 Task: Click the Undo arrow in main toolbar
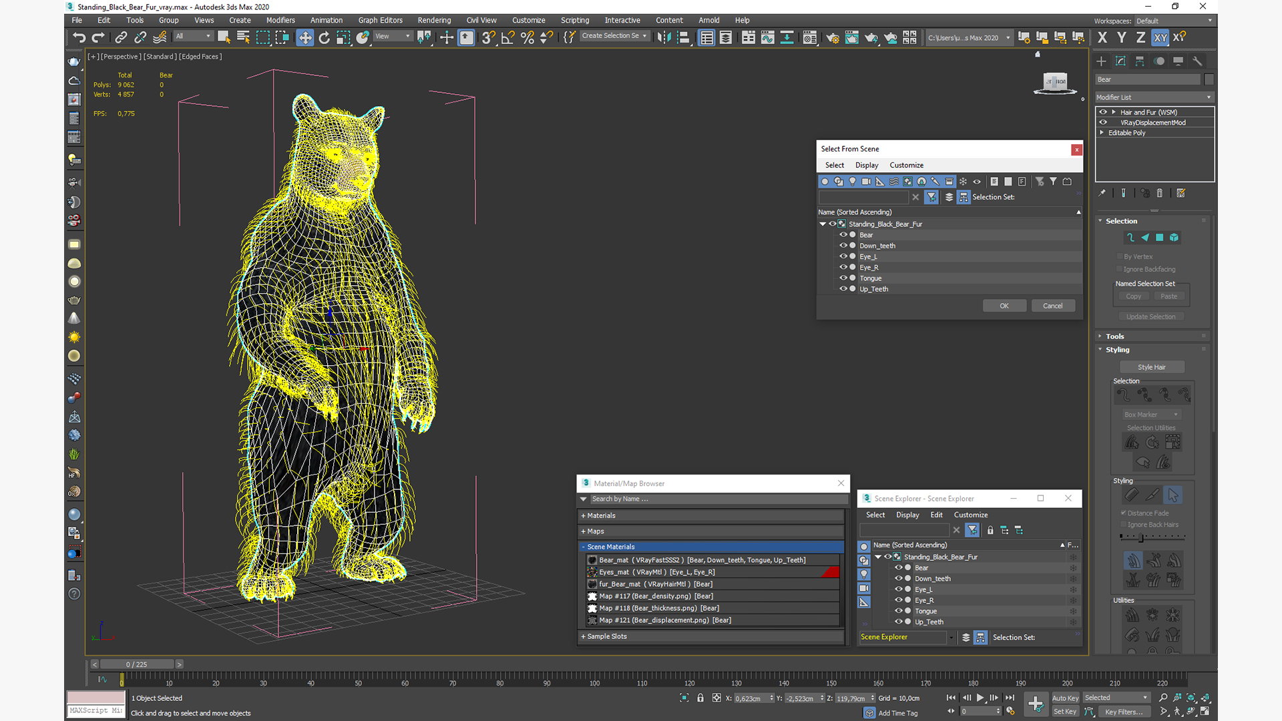tap(79, 37)
